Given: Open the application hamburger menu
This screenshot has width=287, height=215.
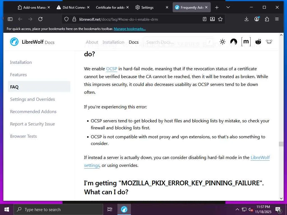Looking at the screenshot, I should click(x=277, y=19).
